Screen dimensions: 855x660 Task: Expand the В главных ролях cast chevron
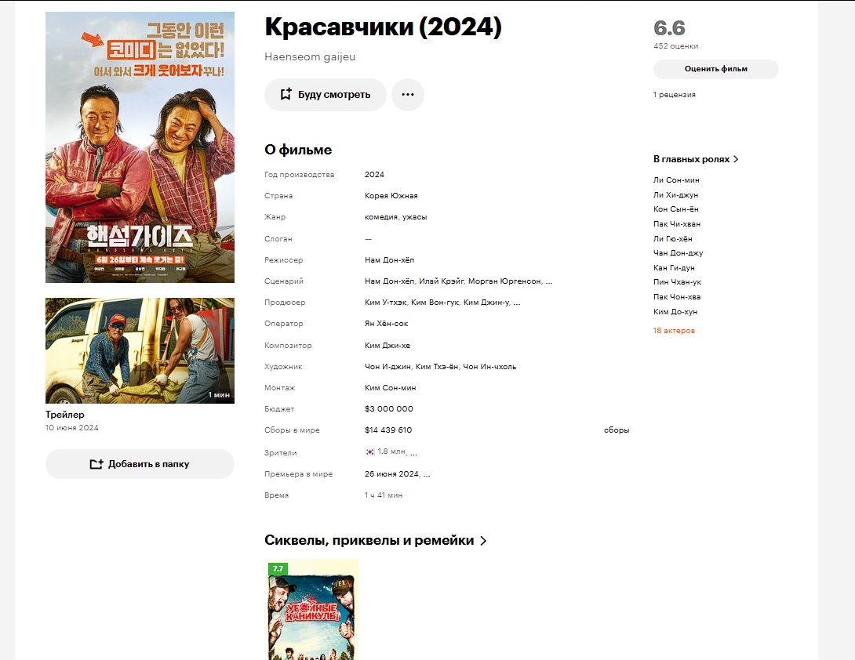736,159
